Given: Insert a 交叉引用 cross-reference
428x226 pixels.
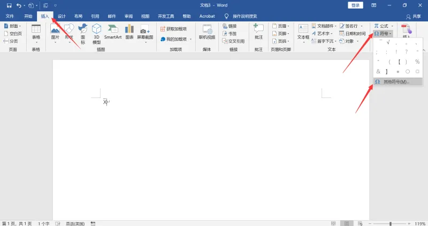Looking at the screenshot, I should (233, 41).
